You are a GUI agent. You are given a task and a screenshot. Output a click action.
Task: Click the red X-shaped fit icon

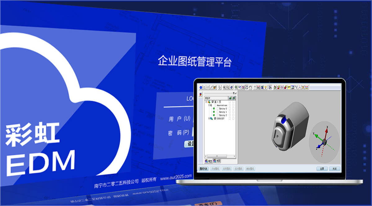coord(303,87)
